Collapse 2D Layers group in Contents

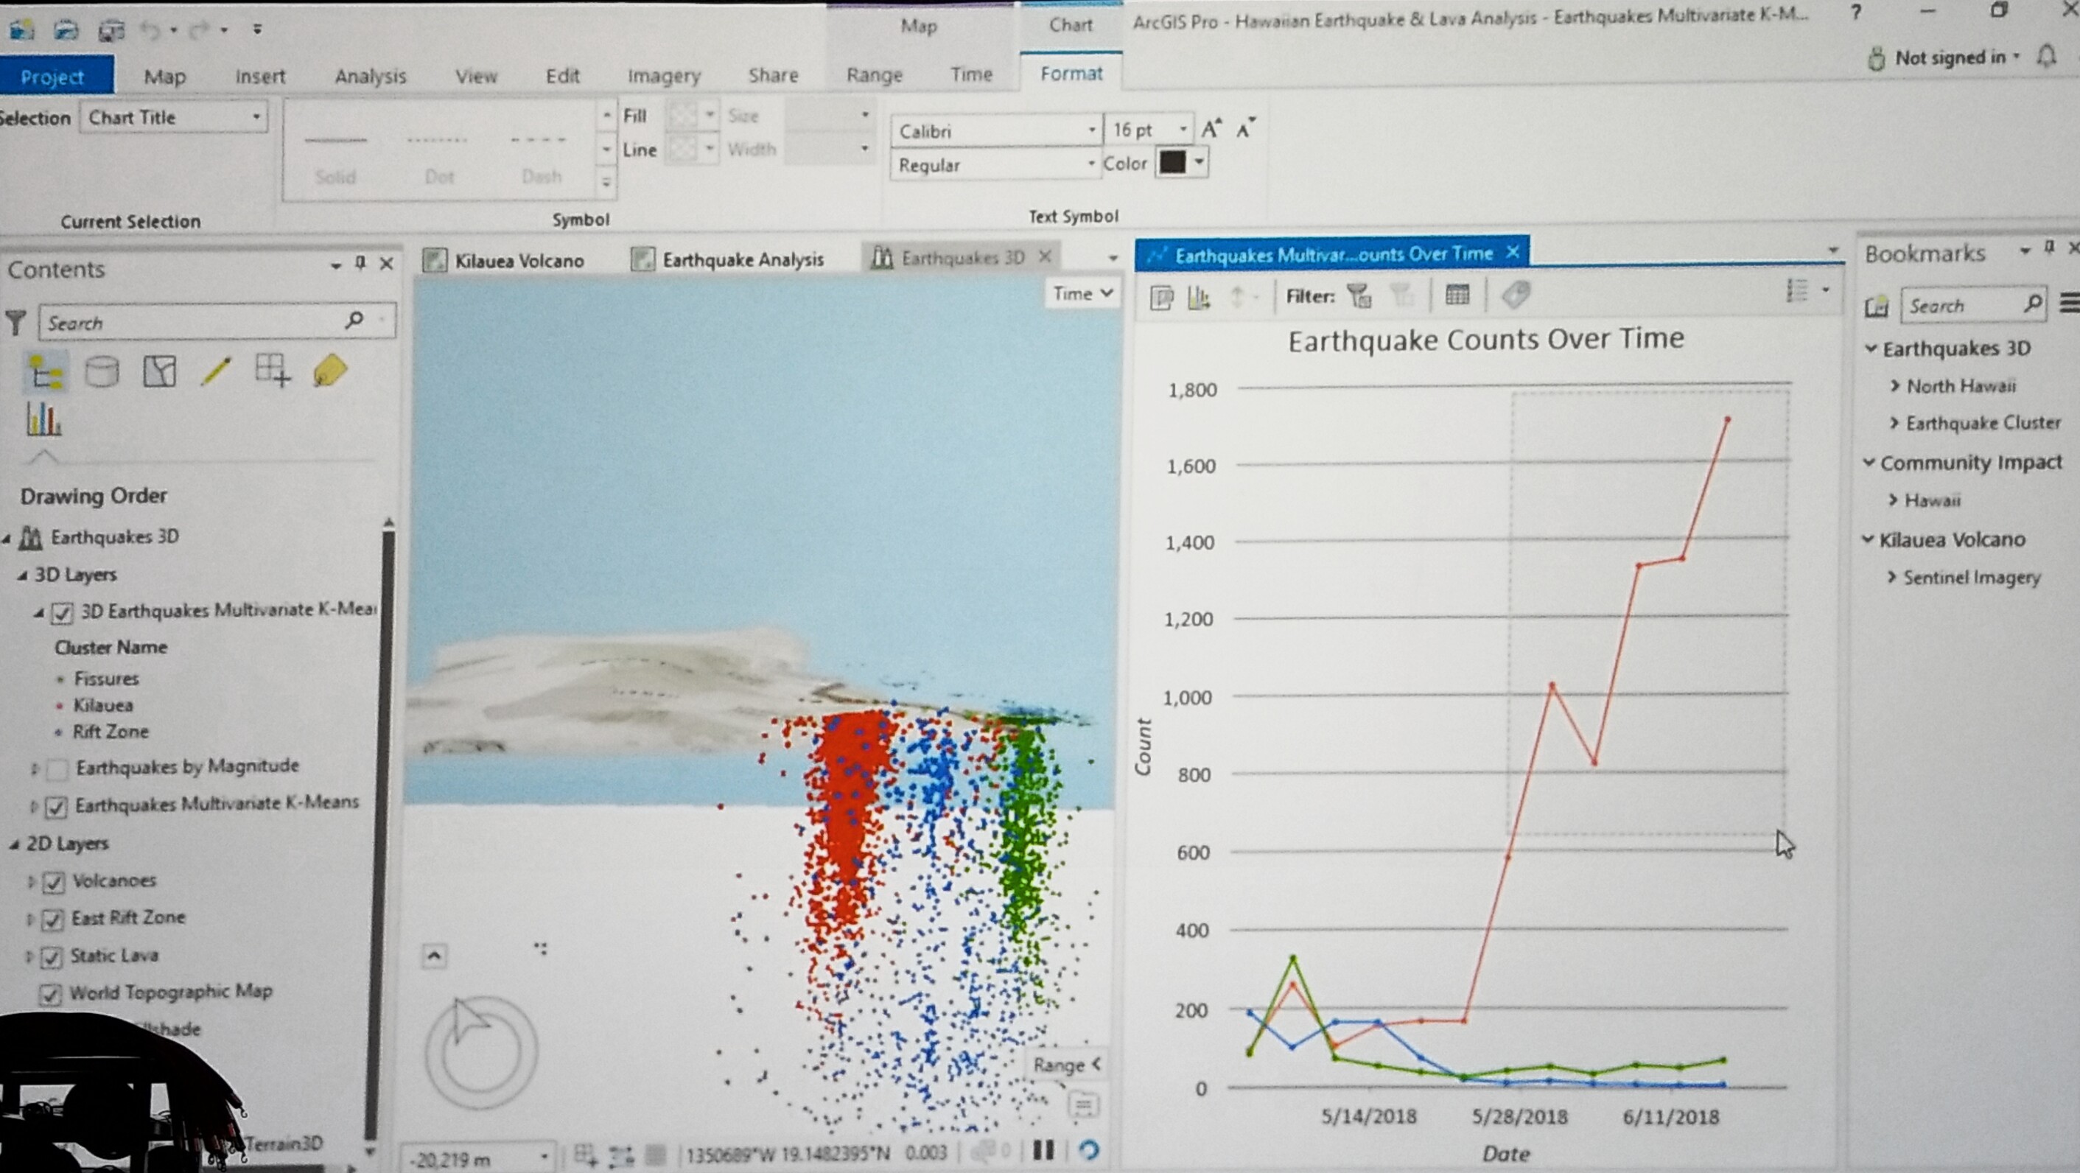14,844
